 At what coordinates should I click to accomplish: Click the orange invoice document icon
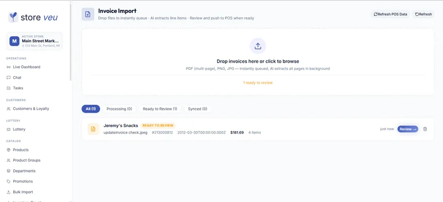pyautogui.click(x=93, y=129)
